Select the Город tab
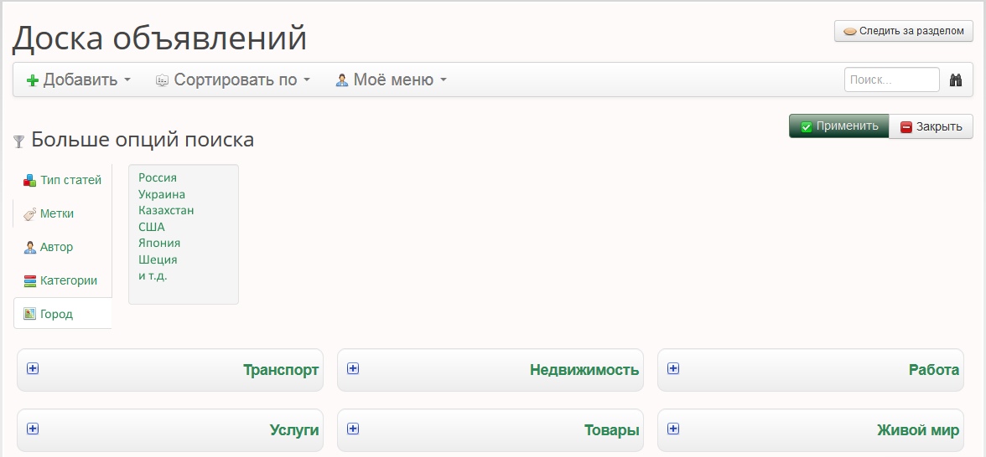 (62, 313)
